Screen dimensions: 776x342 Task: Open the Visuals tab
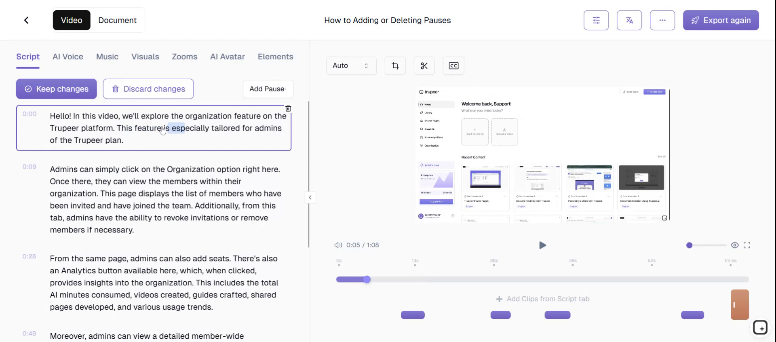(145, 57)
